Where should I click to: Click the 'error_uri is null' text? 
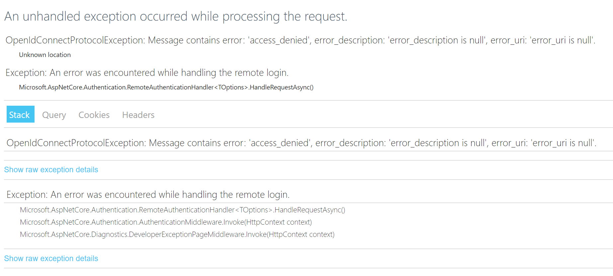point(561,40)
